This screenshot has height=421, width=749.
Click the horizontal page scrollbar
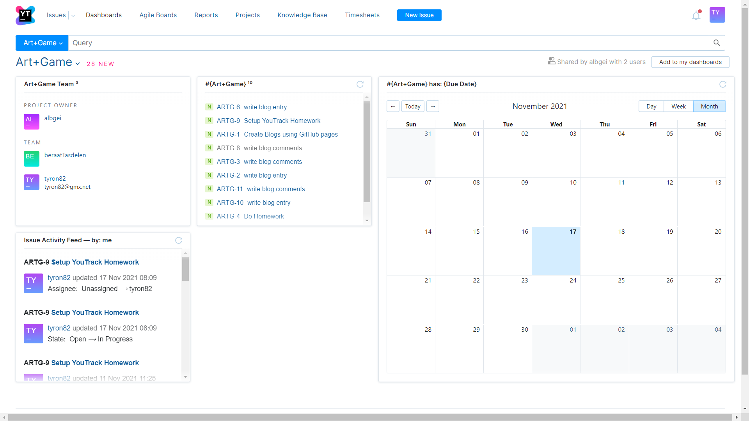tap(370, 417)
